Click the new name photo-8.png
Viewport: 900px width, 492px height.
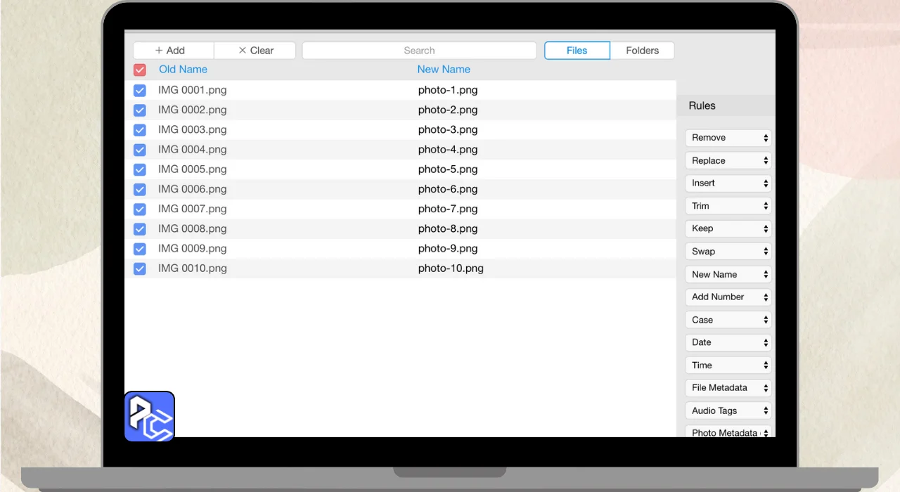click(448, 228)
